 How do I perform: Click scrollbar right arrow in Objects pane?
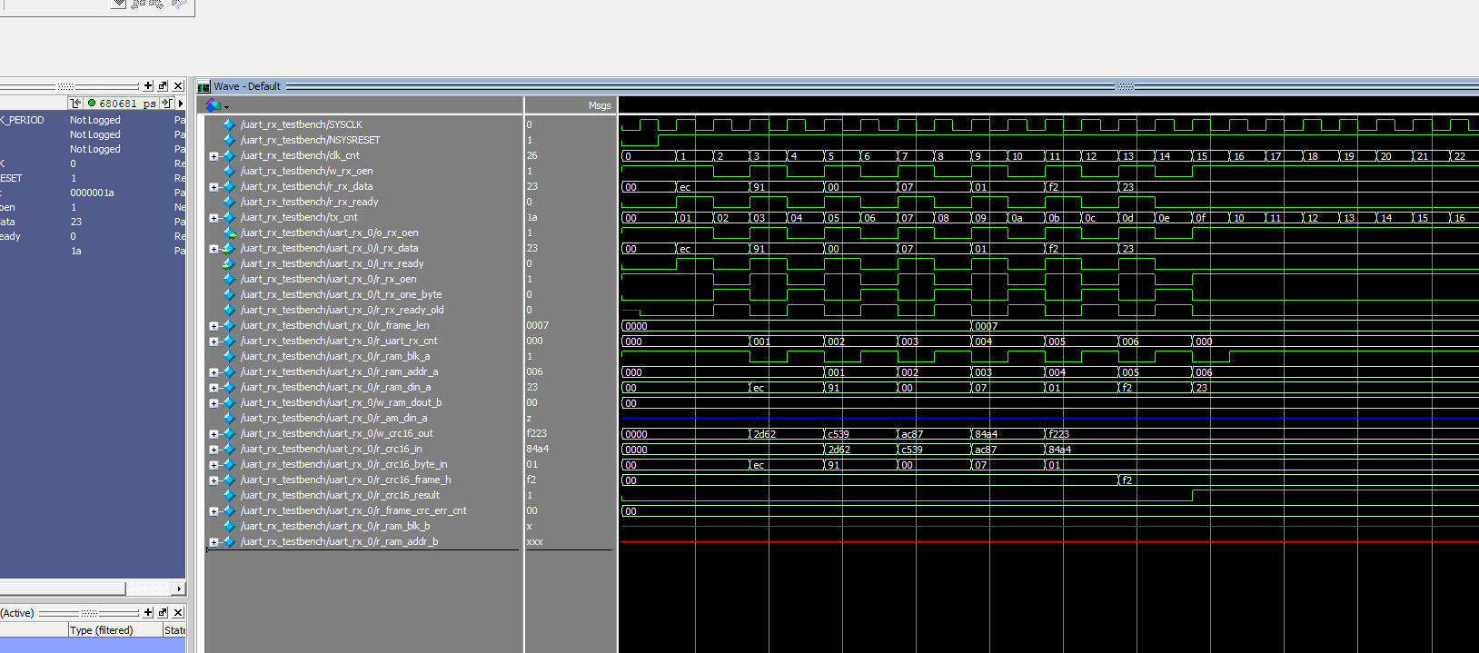pyautogui.click(x=179, y=589)
